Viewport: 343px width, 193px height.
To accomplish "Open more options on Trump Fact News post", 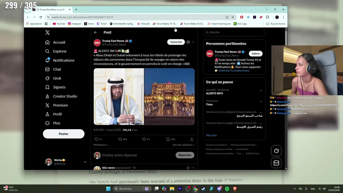I will [x=193, y=42].
